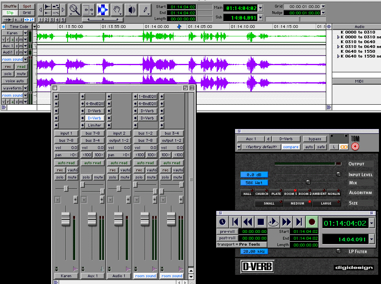
Task: Select the Grabber hand tool
Action: 117,10
